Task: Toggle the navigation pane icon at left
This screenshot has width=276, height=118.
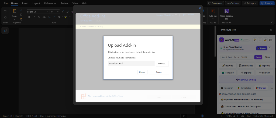Action: tap(5, 30)
